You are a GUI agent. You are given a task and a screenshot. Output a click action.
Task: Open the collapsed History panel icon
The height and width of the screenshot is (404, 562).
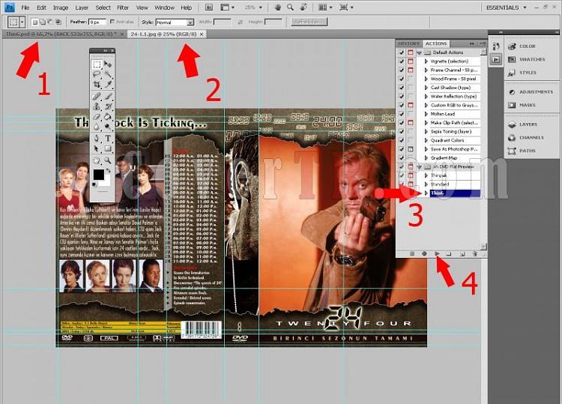[x=496, y=46]
